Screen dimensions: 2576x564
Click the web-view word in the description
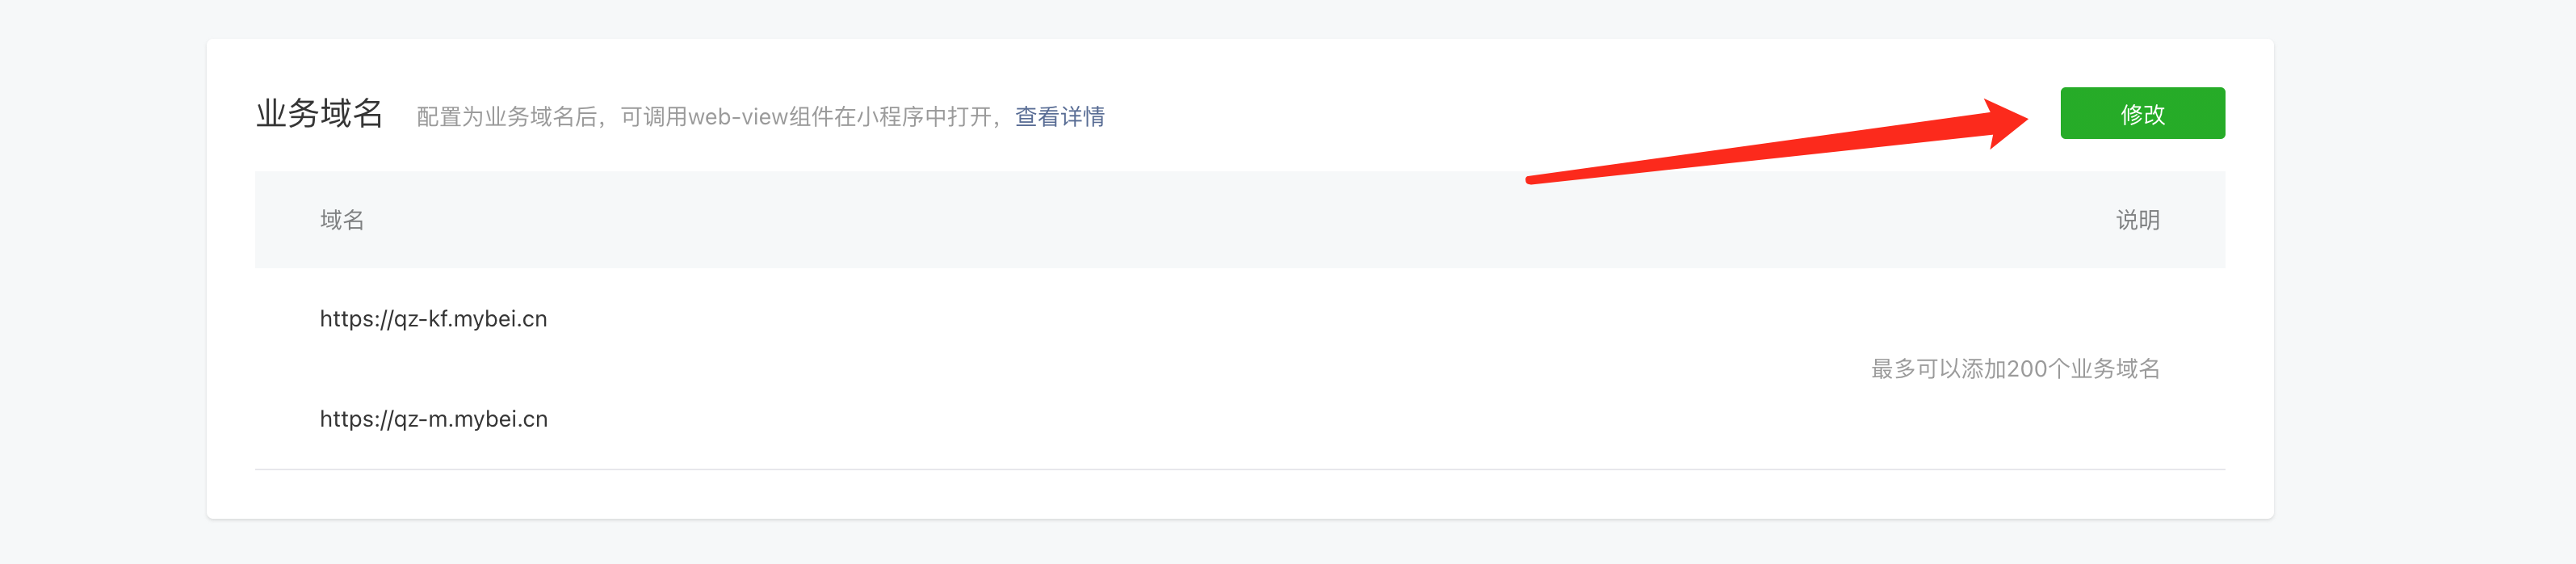click(738, 117)
